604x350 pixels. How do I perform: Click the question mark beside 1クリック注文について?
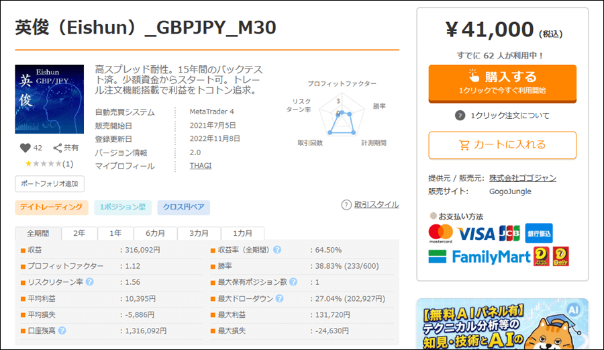[460, 116]
